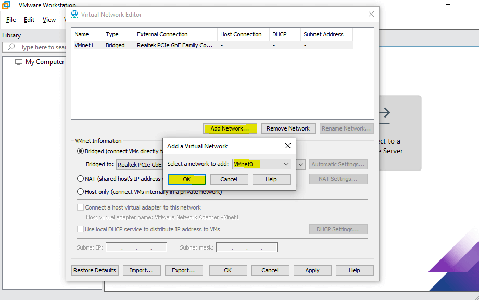Click the Library search magnifier icon
Viewport: 479px width, 300px height.
11,47
